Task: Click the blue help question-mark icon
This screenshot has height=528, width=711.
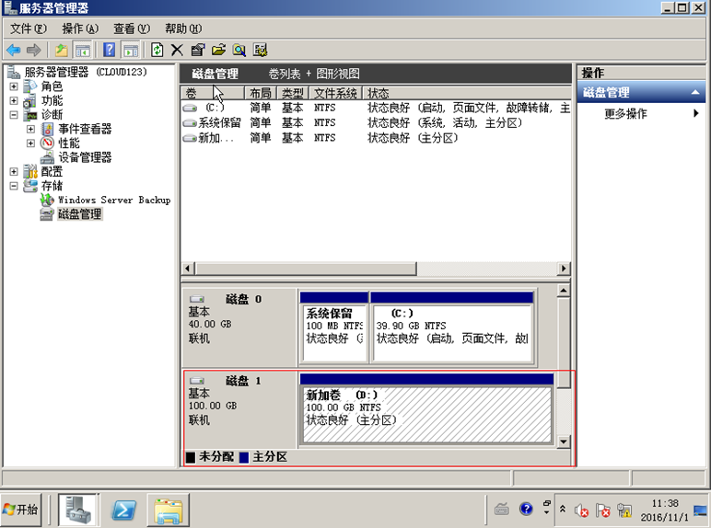Action: click(x=109, y=50)
